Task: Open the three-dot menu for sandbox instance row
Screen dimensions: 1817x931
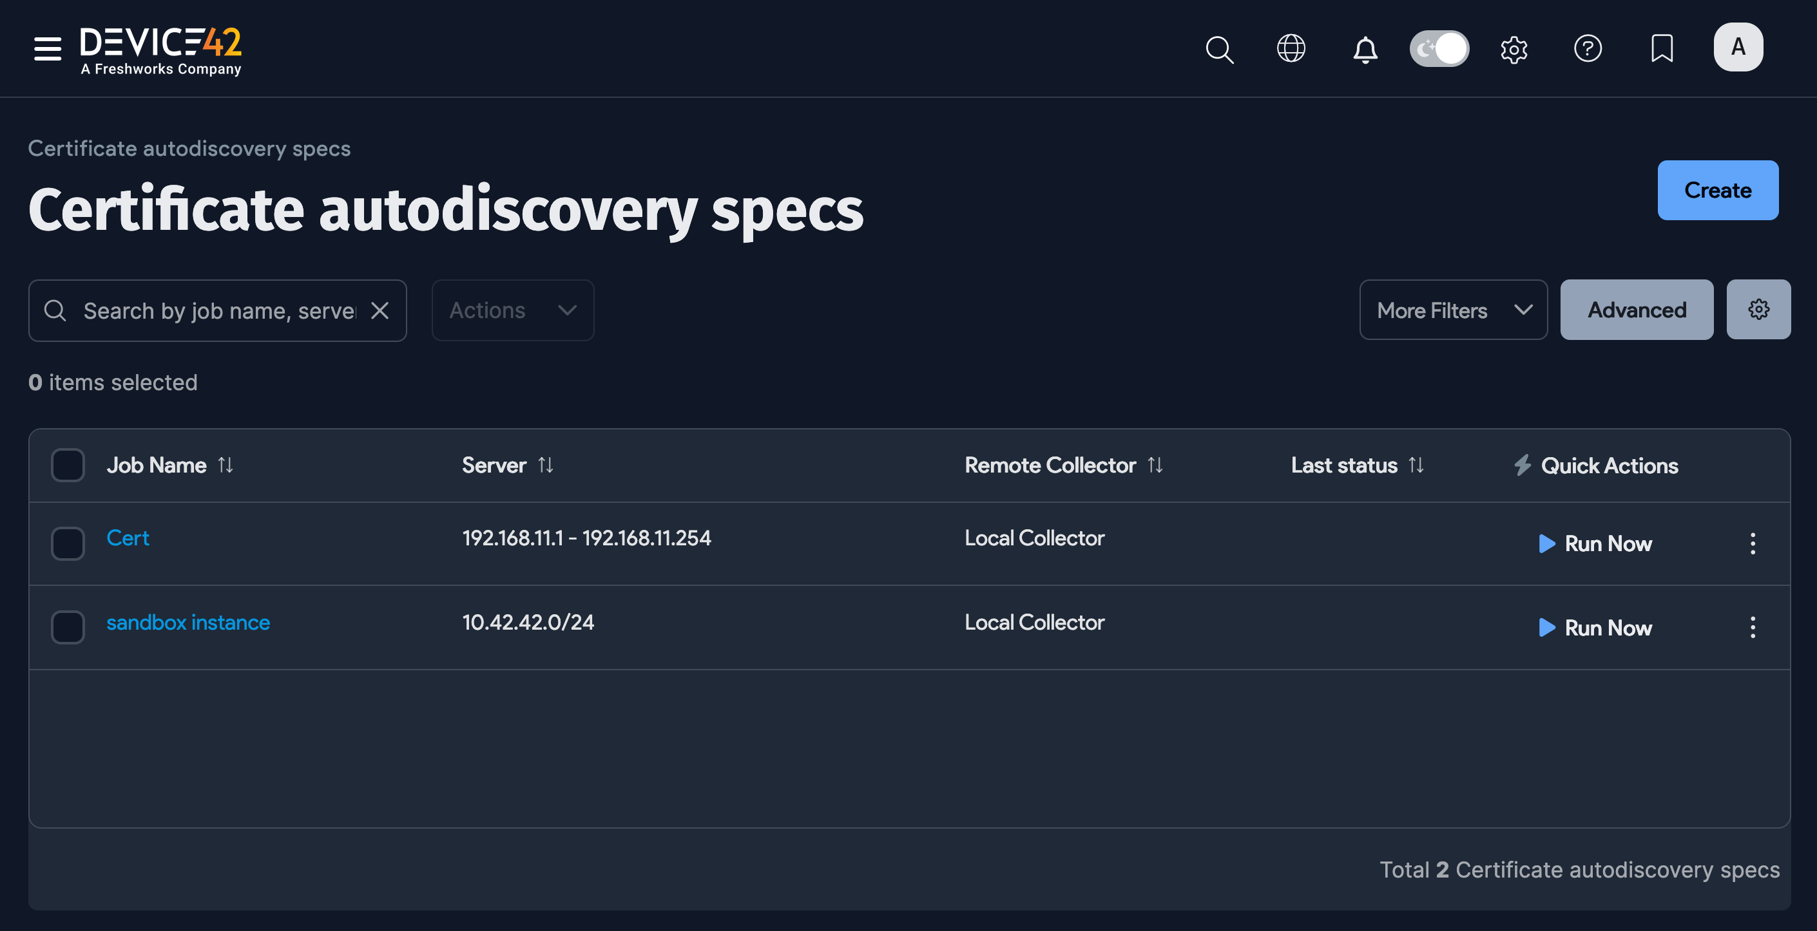Action: (1753, 627)
